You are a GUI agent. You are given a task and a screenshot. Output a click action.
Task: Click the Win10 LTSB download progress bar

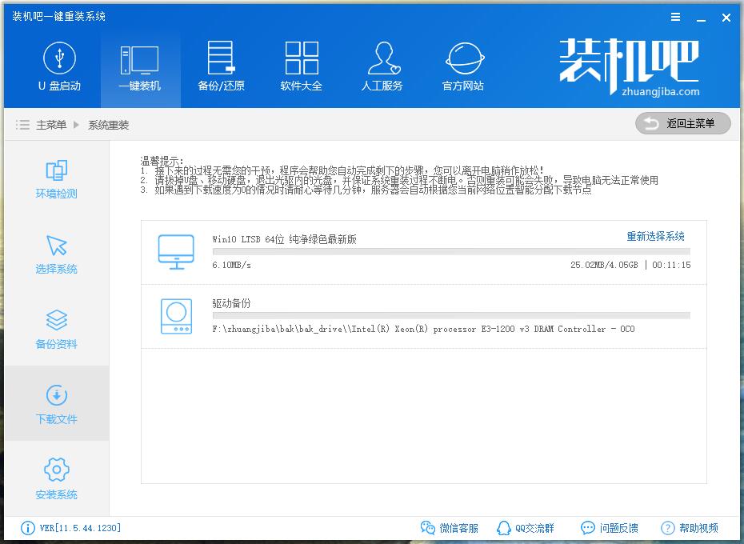click(451, 251)
